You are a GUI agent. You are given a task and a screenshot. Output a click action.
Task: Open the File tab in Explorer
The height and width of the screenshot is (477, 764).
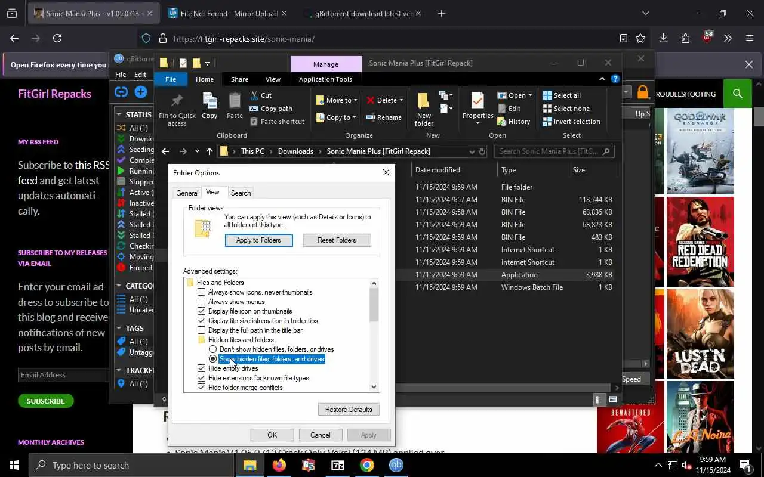click(x=171, y=79)
